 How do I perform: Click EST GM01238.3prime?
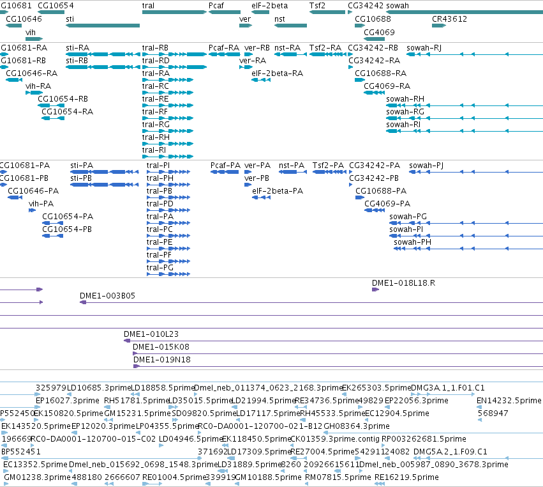(37, 477)
